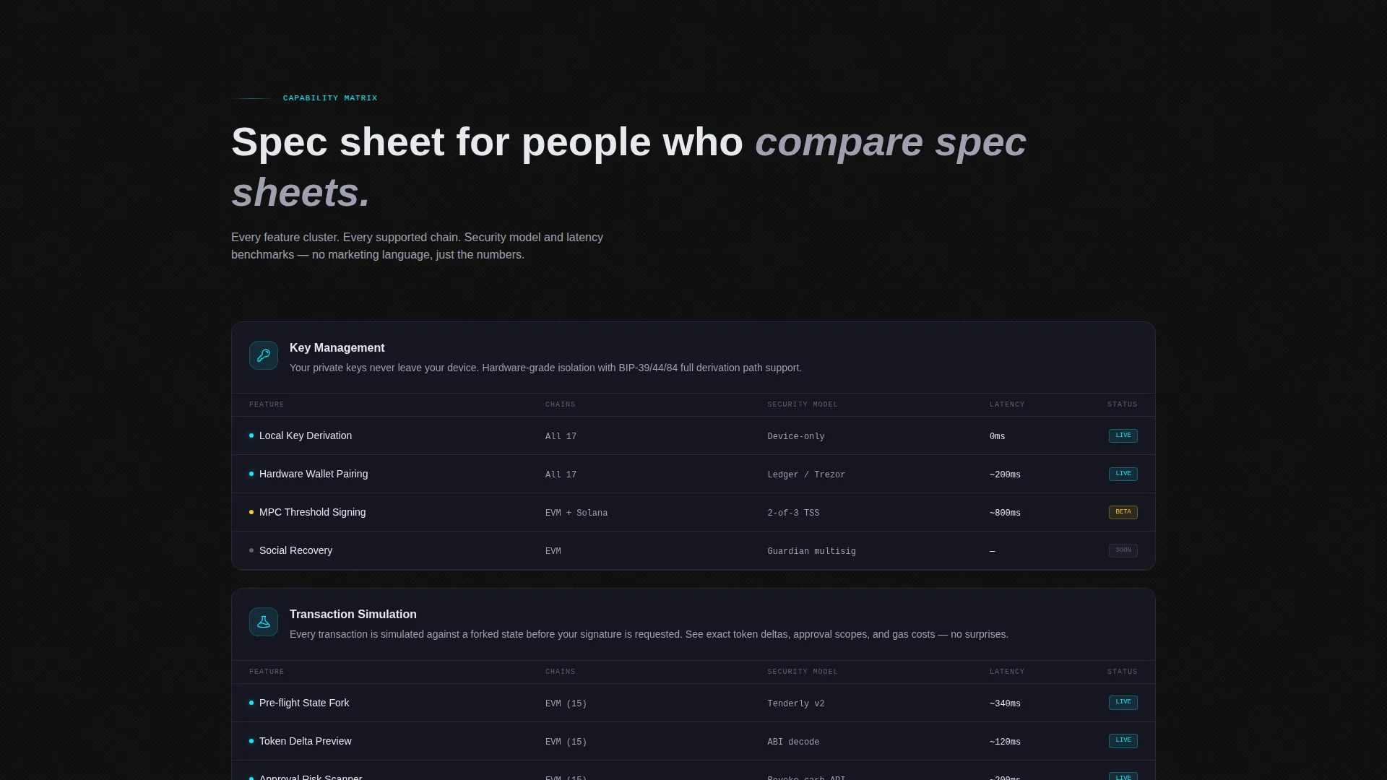Click 'EVM (15)' in Pre-flight State Fork row

pyautogui.click(x=566, y=703)
